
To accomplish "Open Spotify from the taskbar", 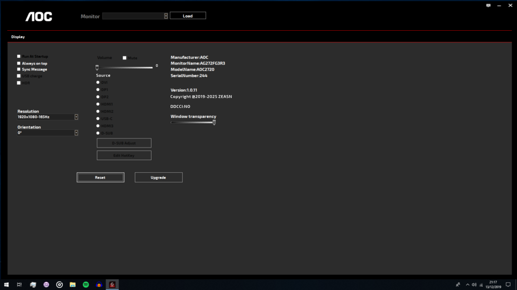I will point(86,284).
